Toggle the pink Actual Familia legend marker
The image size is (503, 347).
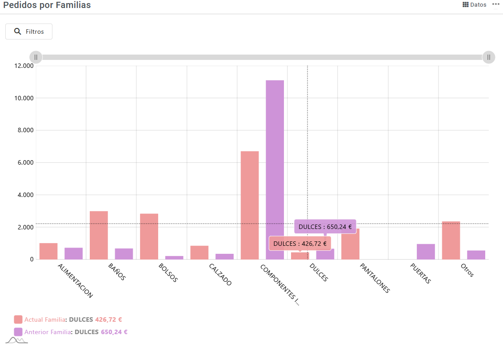(18, 319)
